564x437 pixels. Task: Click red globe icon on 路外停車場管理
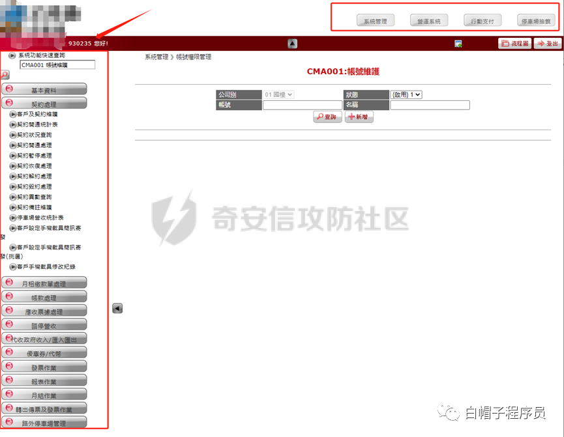(9, 421)
